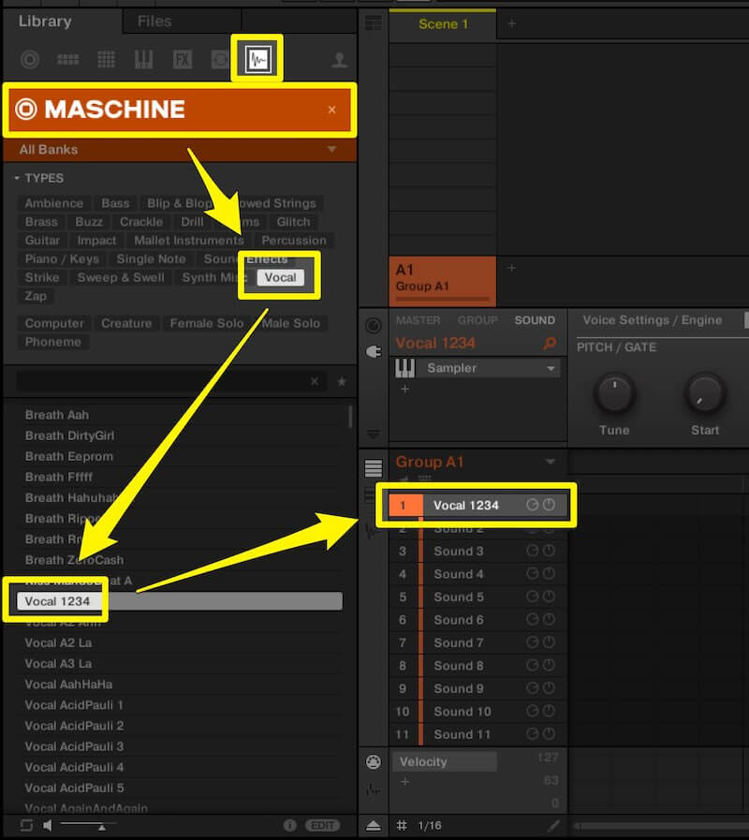Open the channel properties icon
The width and height of the screenshot is (749, 840).
(374, 325)
